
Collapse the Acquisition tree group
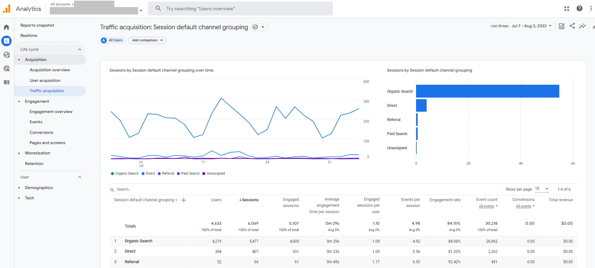(x=19, y=60)
